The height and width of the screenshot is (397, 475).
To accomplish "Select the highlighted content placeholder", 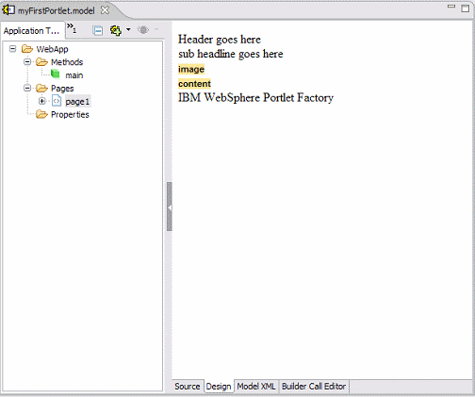I will click(x=194, y=84).
